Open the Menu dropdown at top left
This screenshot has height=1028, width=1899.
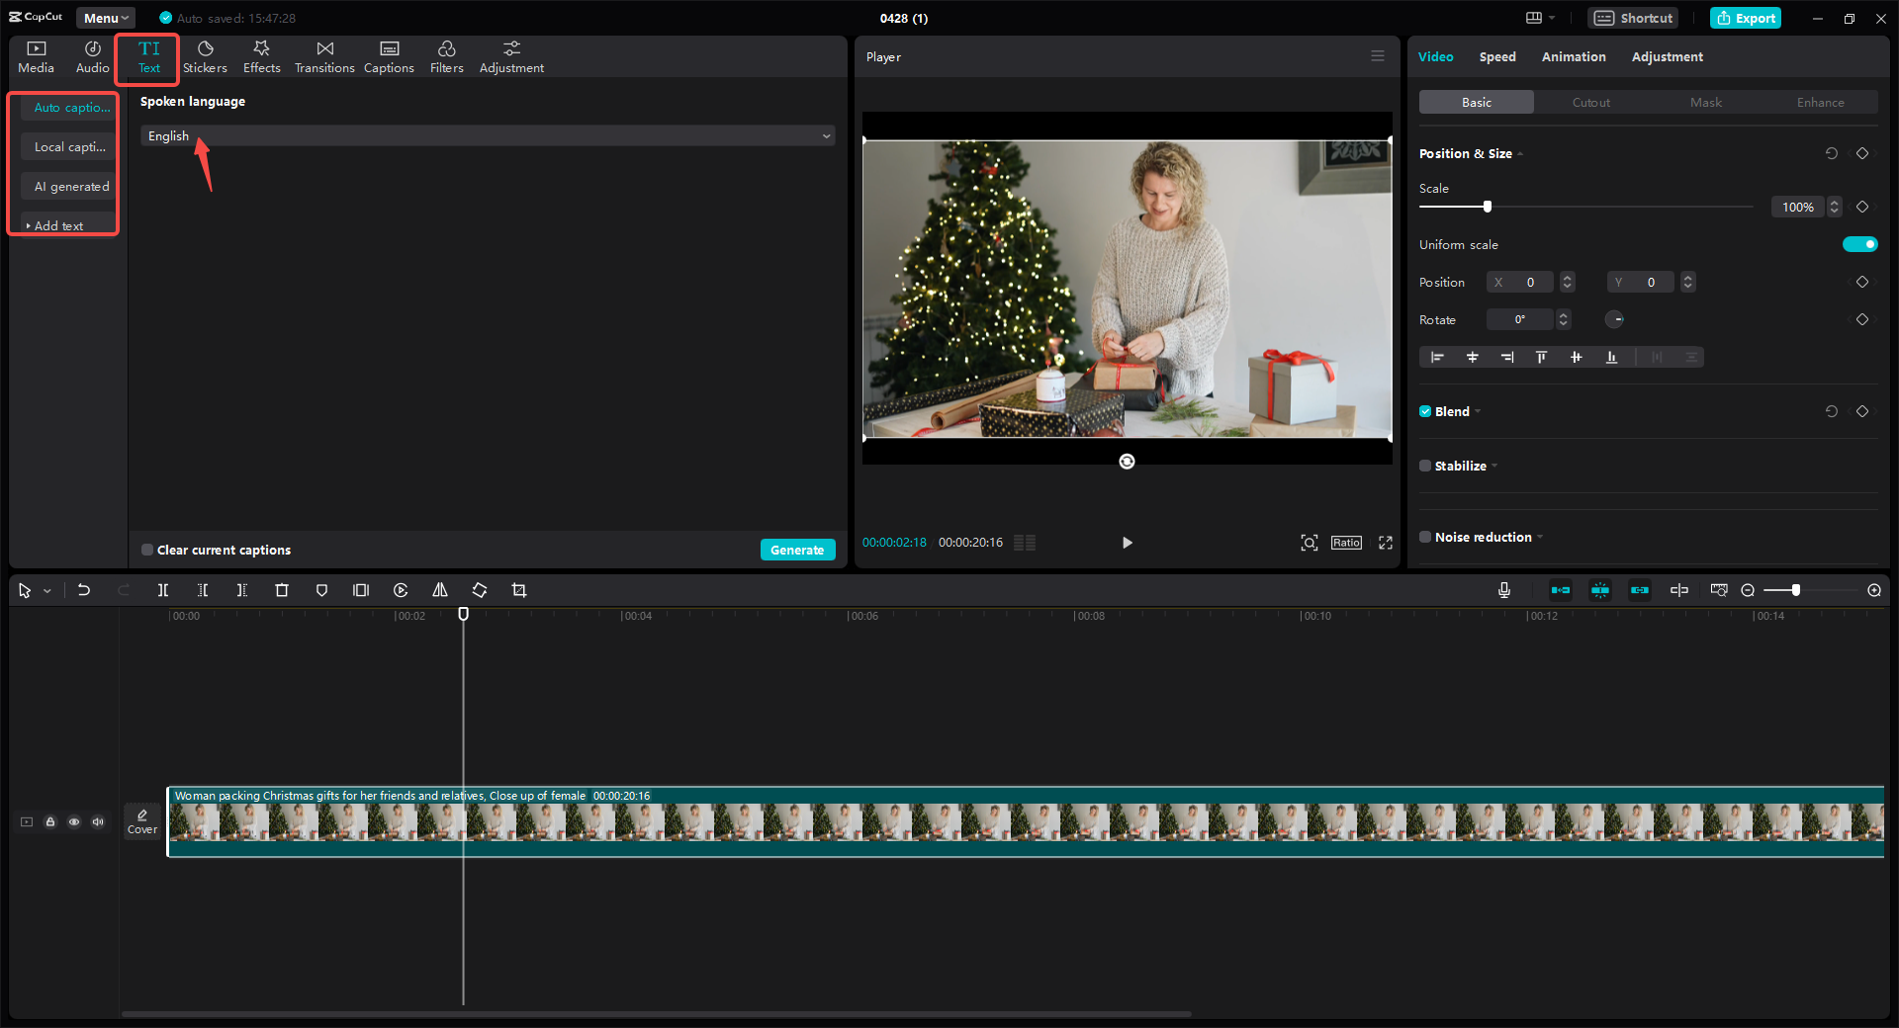[105, 17]
